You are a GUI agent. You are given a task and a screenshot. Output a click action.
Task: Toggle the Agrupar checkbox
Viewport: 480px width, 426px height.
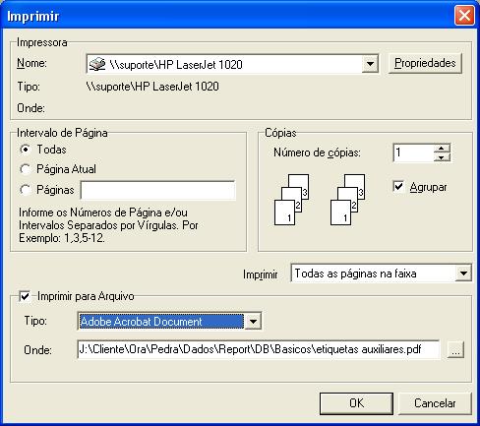tap(398, 187)
